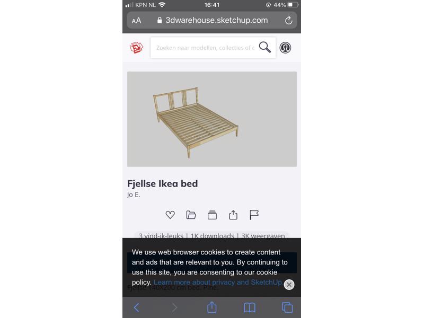This screenshot has height=318, width=424.
Task: Click the magnifying glass search icon
Action: [264, 47]
